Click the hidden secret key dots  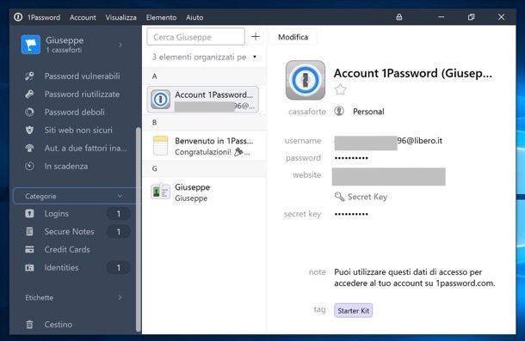(x=351, y=214)
